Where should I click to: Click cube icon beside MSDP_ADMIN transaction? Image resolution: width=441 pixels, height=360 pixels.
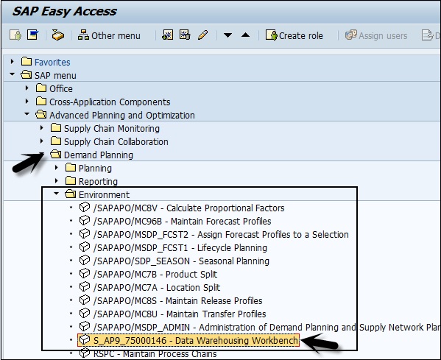[x=85, y=326]
